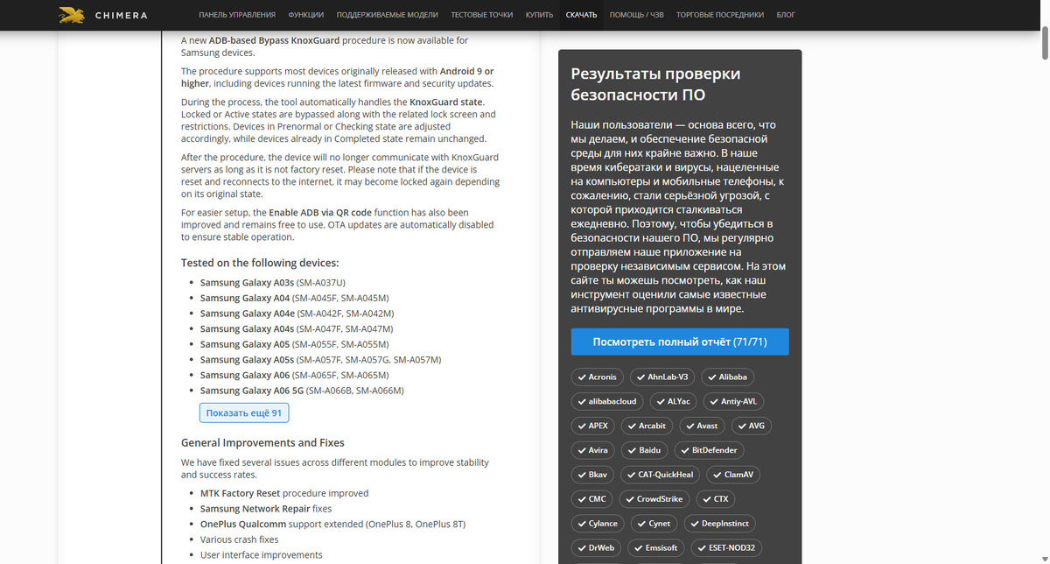Expand device list with Показать ещё 91
The width and height of the screenshot is (1050, 564).
click(x=244, y=413)
